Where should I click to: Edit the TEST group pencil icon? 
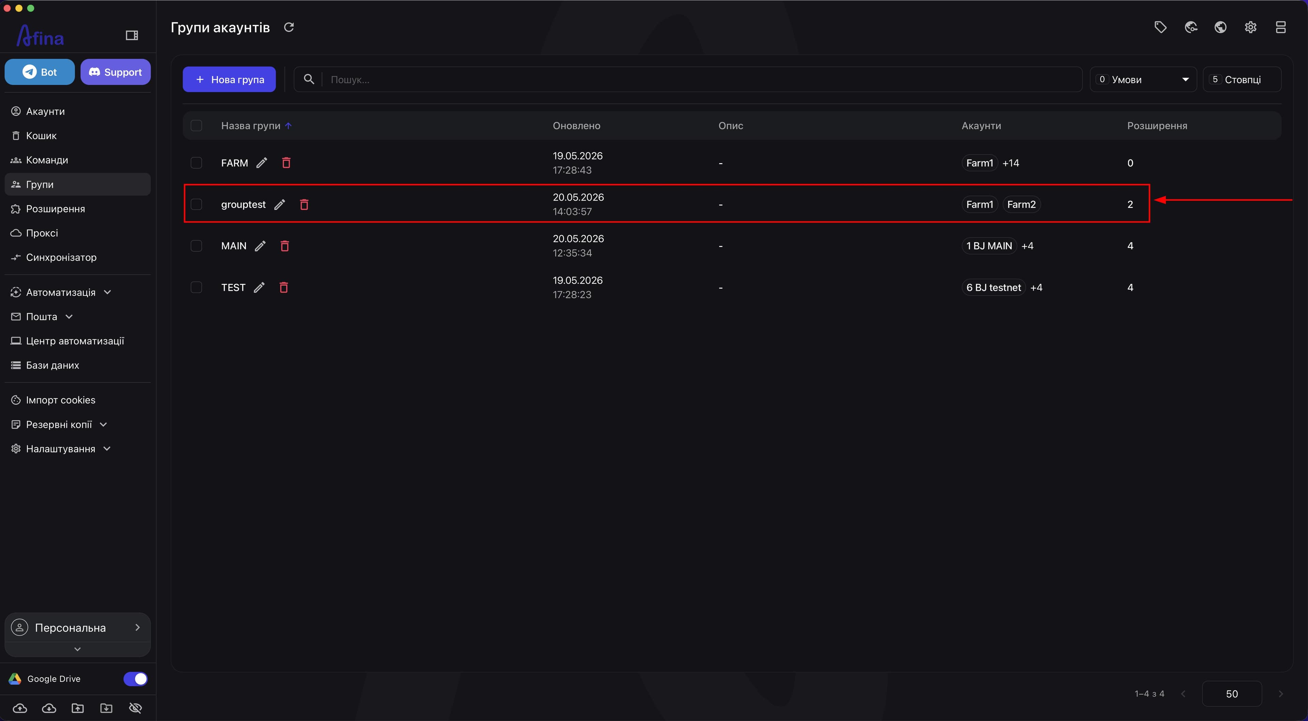coord(259,288)
